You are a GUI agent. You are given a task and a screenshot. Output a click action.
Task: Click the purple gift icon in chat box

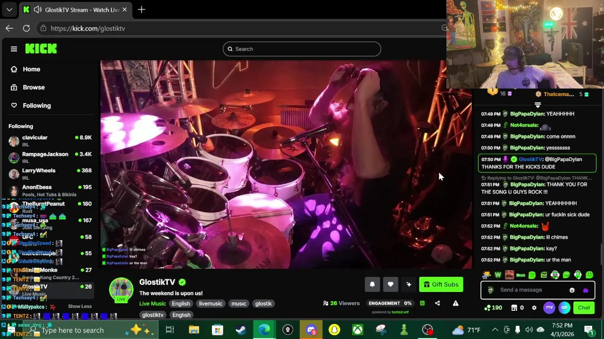[x=586, y=290]
